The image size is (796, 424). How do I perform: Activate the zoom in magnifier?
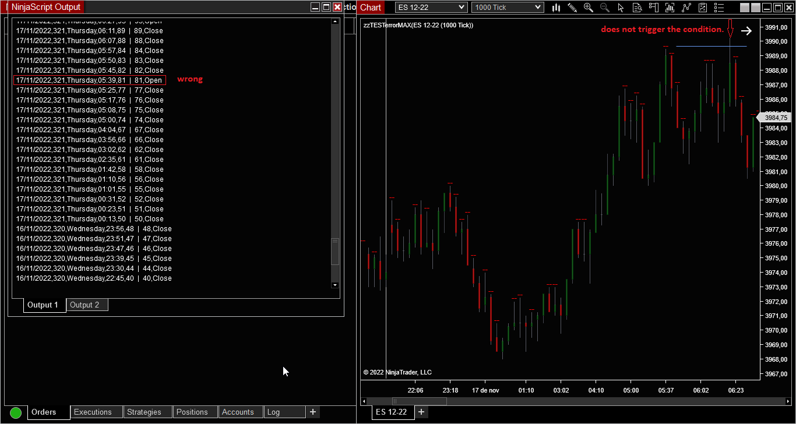click(589, 7)
